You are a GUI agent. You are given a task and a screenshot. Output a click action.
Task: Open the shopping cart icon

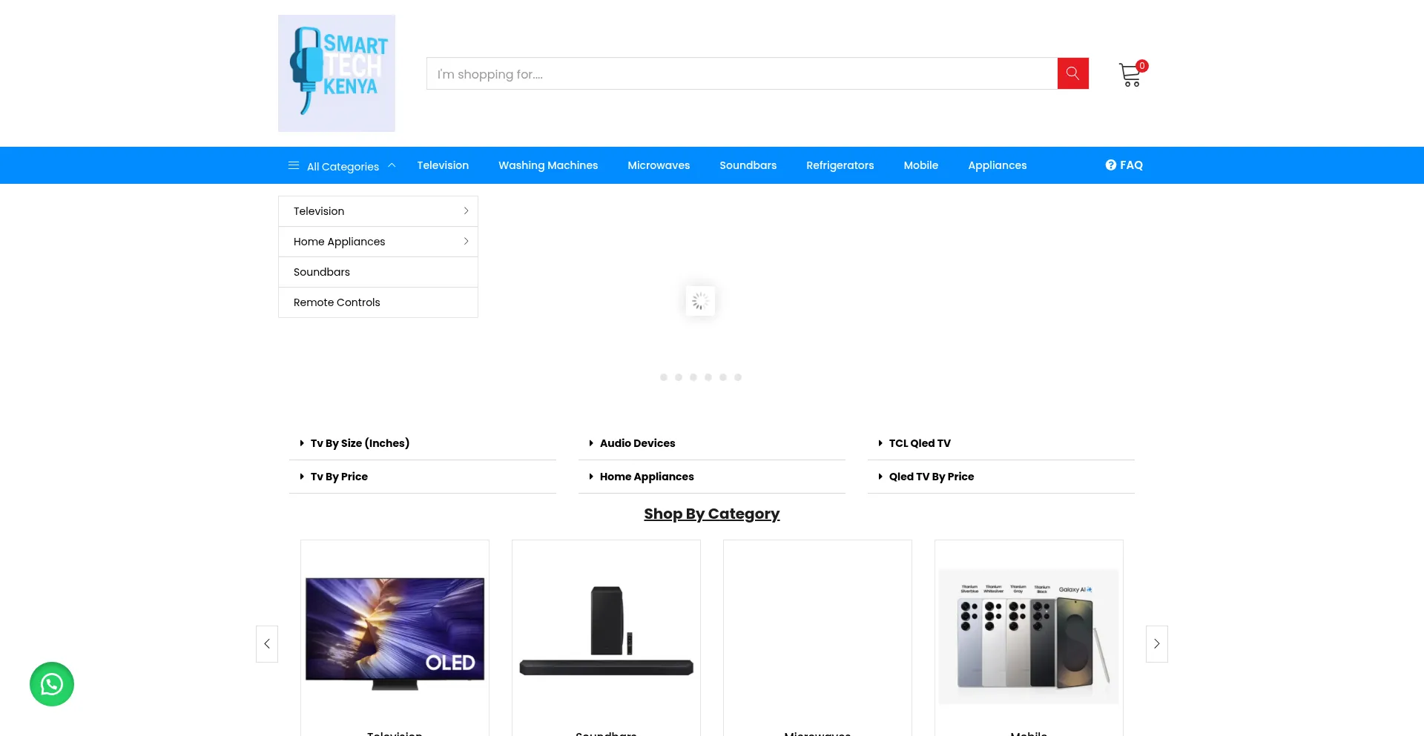pos(1130,75)
